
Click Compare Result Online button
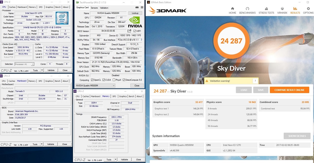(289, 90)
